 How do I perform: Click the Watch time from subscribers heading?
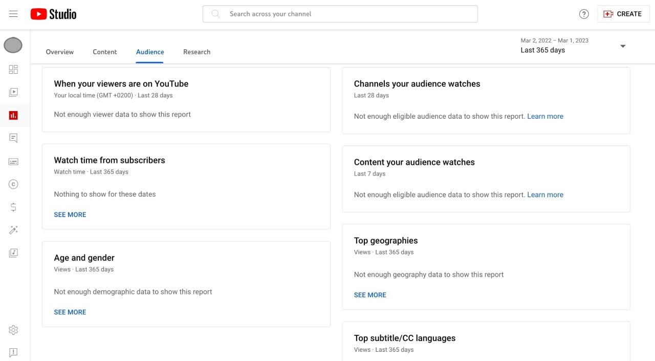[110, 160]
